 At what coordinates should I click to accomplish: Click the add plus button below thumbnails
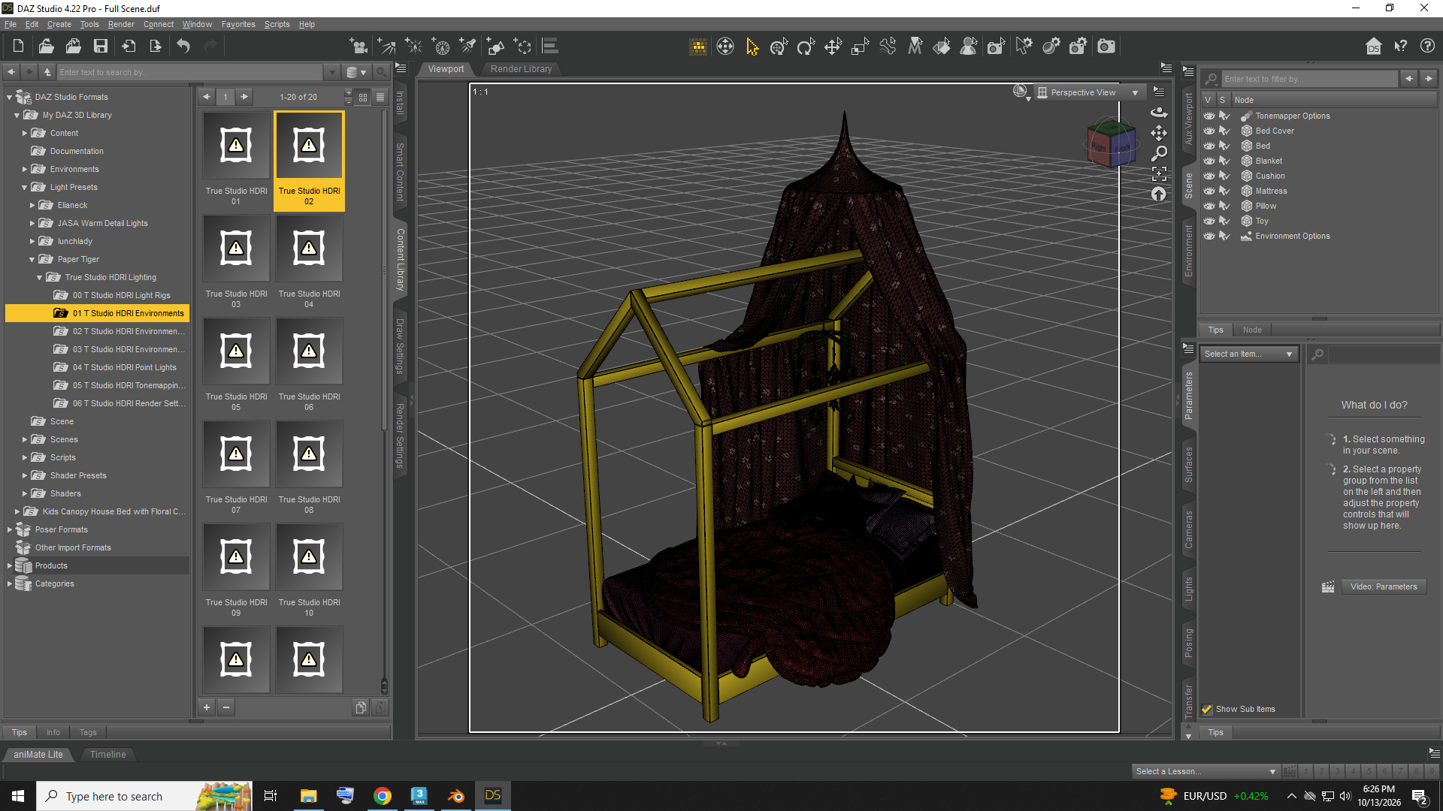pyautogui.click(x=207, y=707)
